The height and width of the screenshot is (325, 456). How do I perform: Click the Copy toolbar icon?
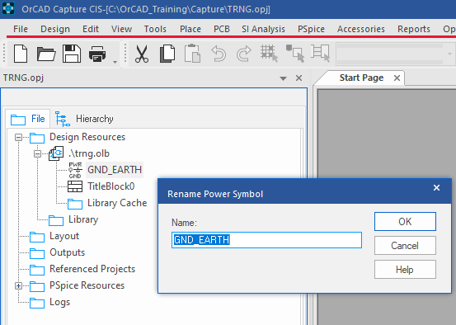click(x=167, y=54)
